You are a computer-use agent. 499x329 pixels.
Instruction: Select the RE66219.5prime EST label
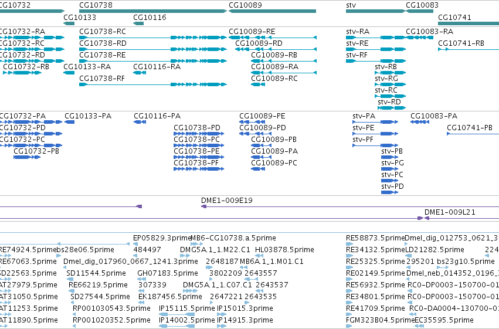98,286
